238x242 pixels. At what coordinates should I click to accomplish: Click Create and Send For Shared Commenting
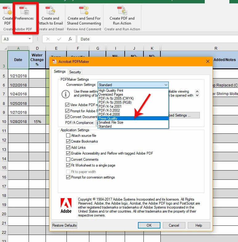84,15
